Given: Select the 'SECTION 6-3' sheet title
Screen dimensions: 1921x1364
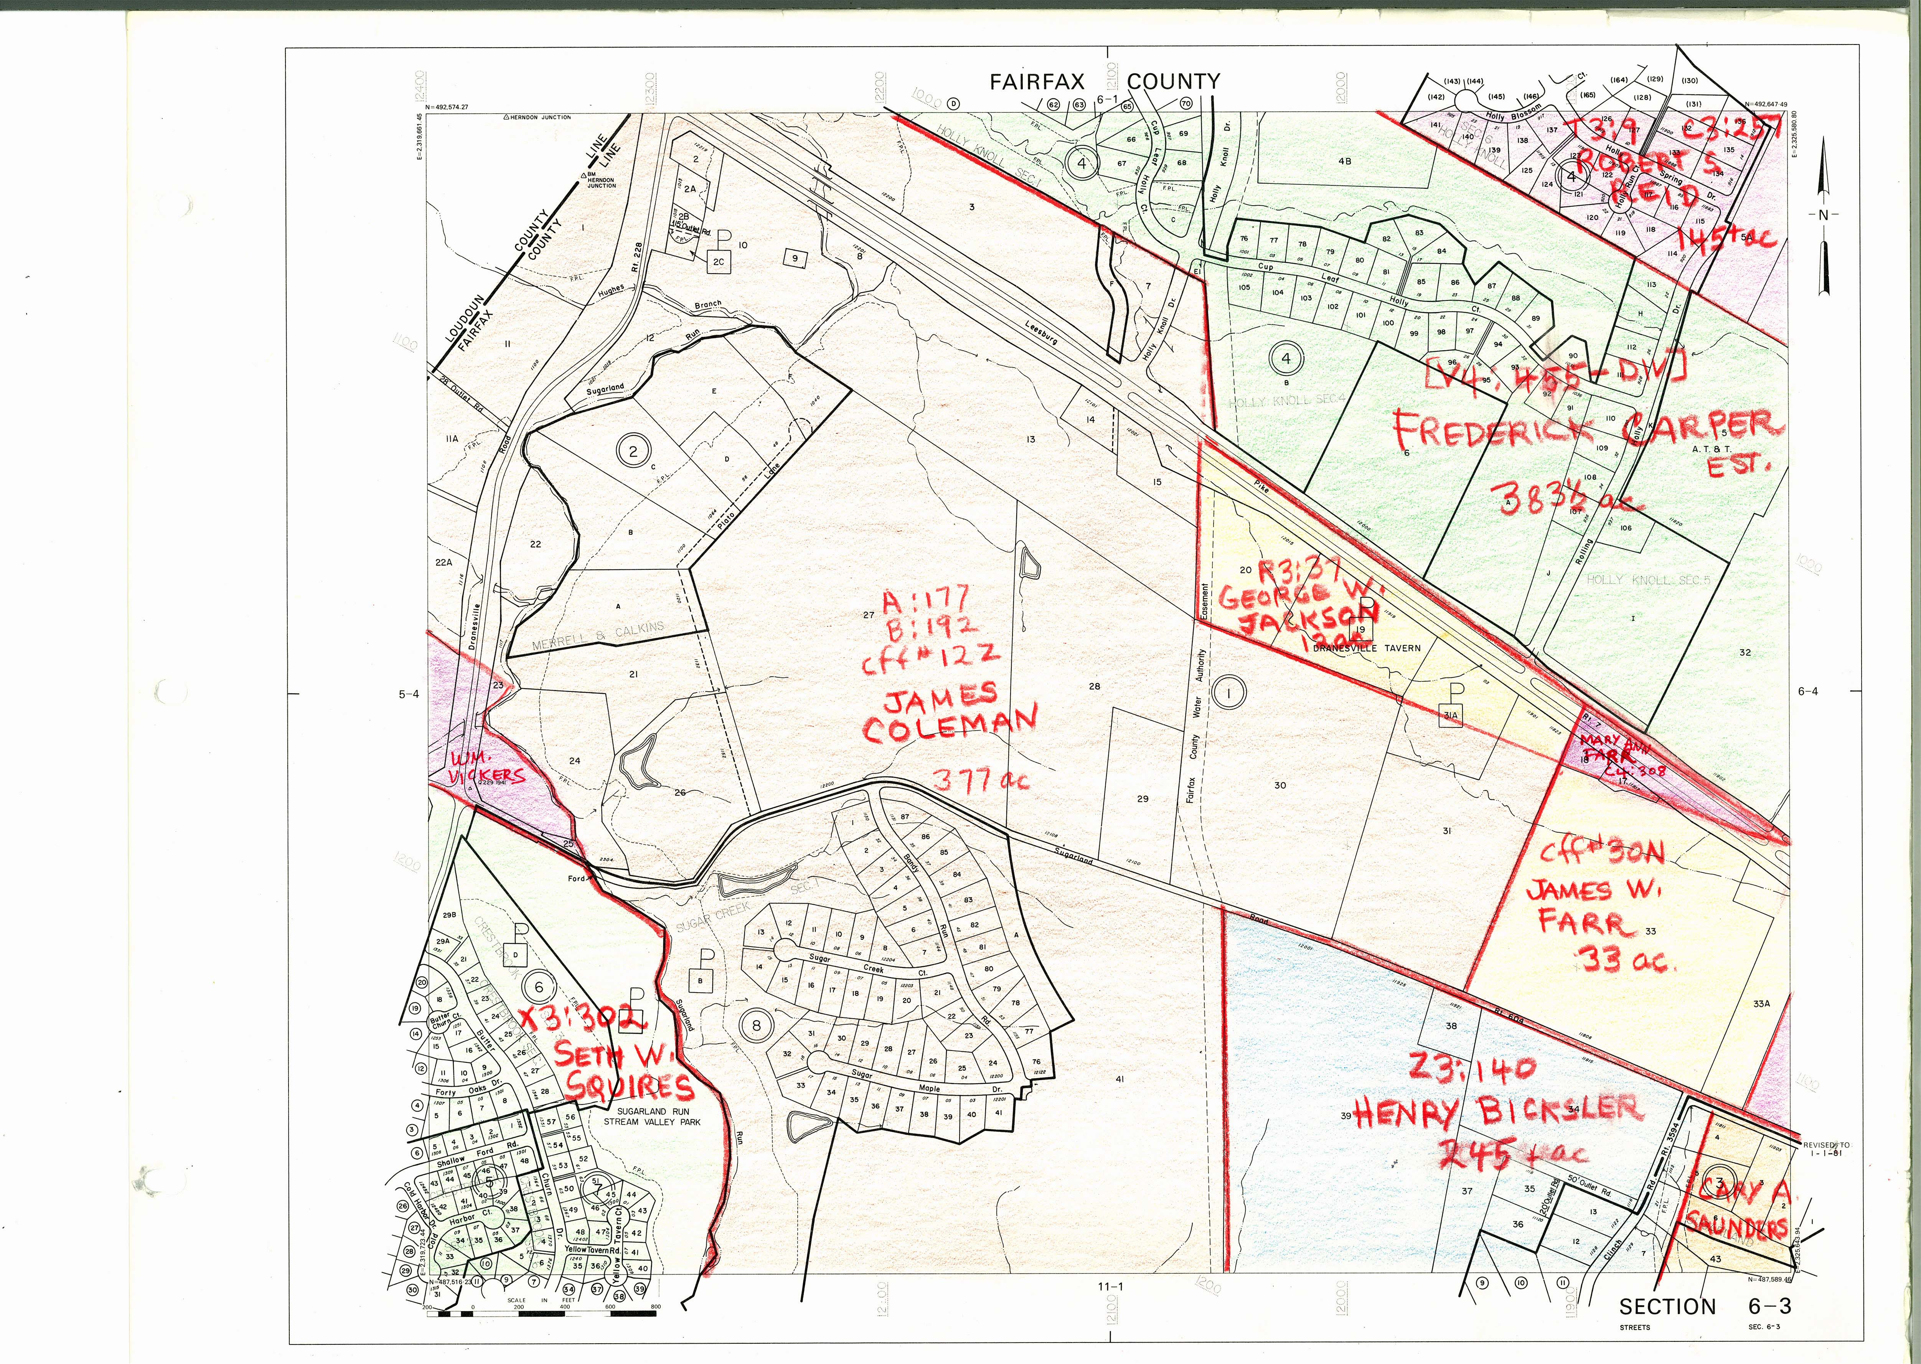Looking at the screenshot, I should (x=1705, y=1307).
